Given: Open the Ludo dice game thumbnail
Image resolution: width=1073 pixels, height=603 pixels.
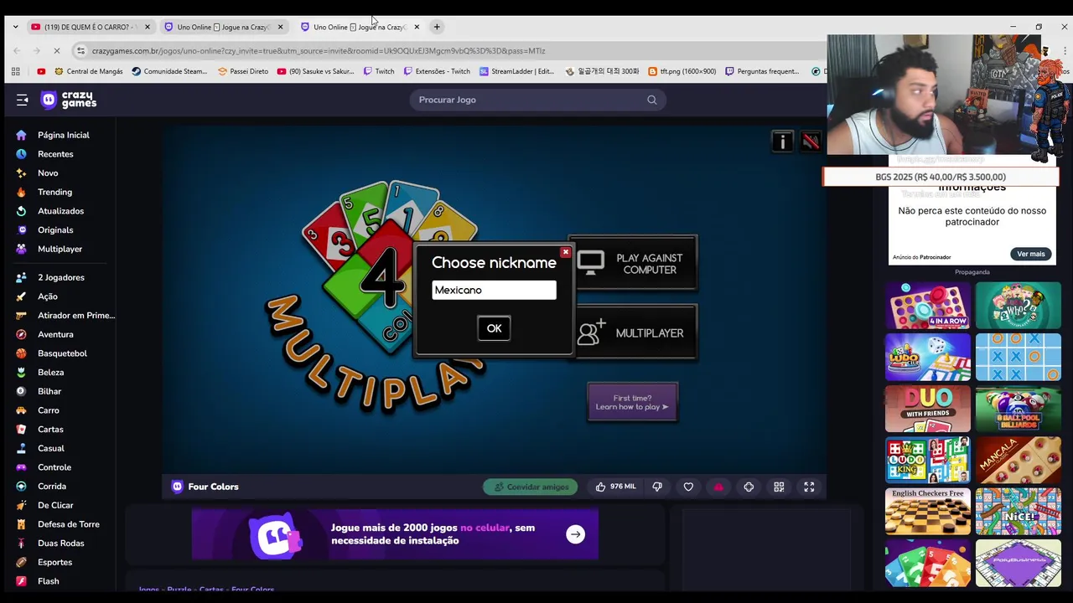Looking at the screenshot, I should coord(928,358).
